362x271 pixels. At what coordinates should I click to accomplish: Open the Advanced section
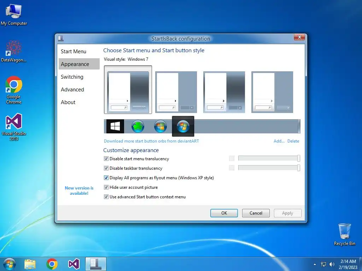pyautogui.click(x=79, y=89)
